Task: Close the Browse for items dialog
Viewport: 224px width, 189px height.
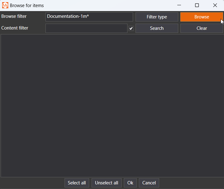Action: 215,5
